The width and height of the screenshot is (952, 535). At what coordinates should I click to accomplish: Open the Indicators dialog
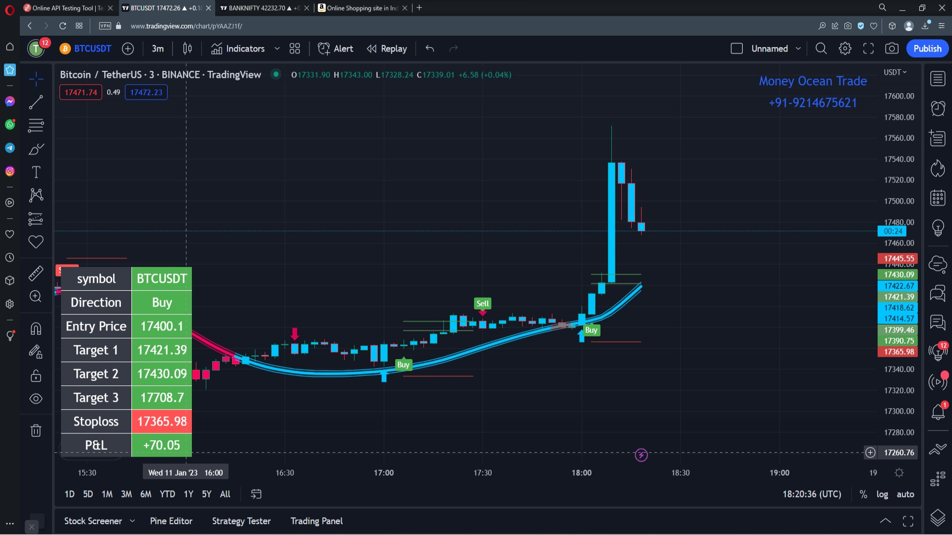click(238, 49)
